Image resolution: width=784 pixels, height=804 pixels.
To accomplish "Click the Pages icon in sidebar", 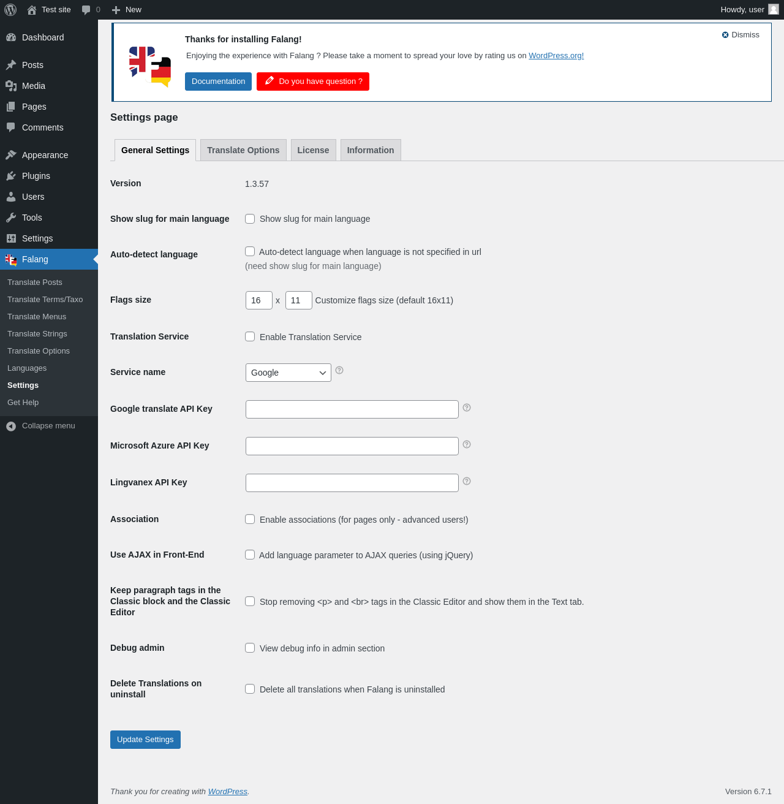I will [11, 107].
